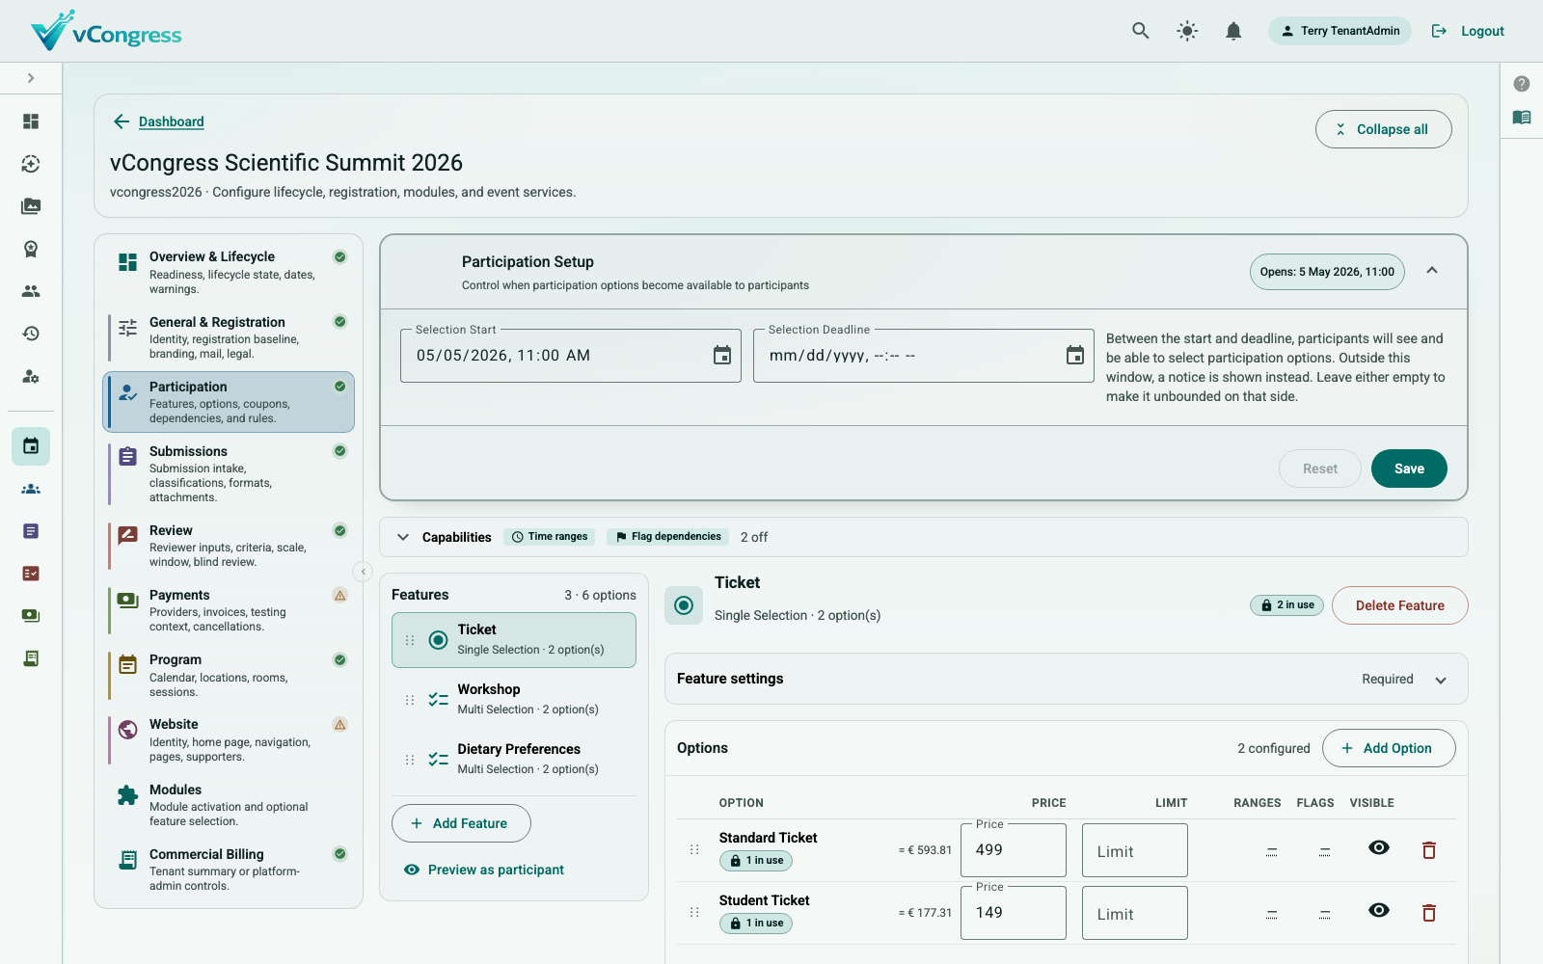Delete the Standard Ticket option trash icon
Image resolution: width=1543 pixels, height=964 pixels.
point(1429,850)
